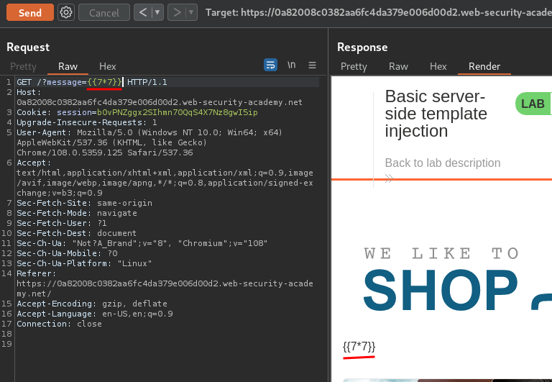Click the User-Agent header line
This screenshot has width=552, height=382.
click(149, 142)
